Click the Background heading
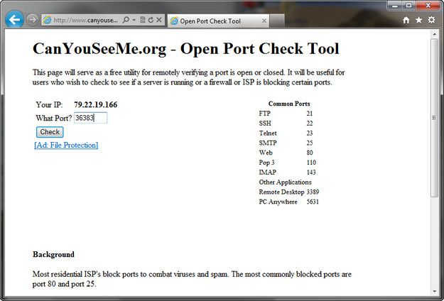 point(53,254)
